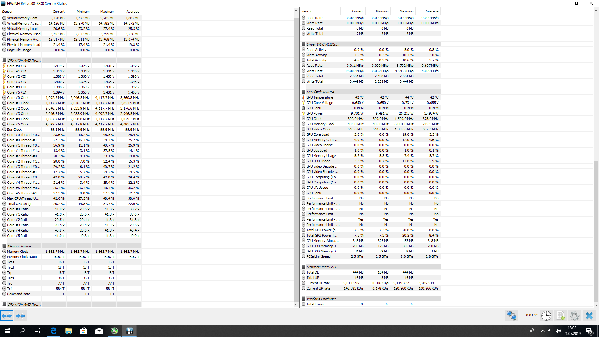The height and width of the screenshot is (337, 599).
Task: Open File Explorer from taskbar
Action: (x=69, y=331)
